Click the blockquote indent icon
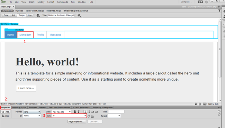Viewport: 225px width, 128px height. 97,112
